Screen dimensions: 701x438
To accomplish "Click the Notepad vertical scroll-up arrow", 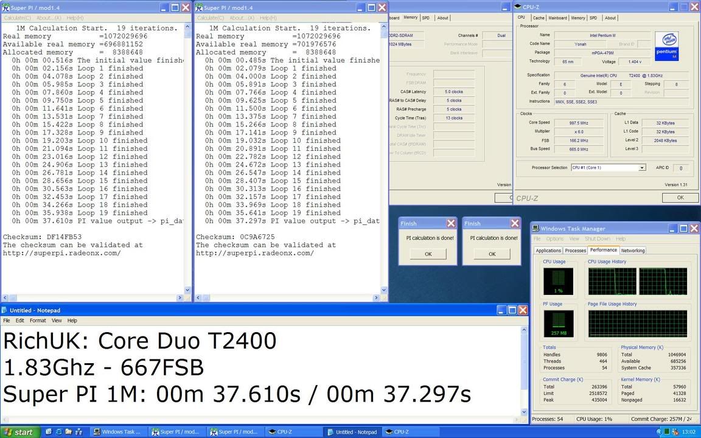I will click(525, 330).
